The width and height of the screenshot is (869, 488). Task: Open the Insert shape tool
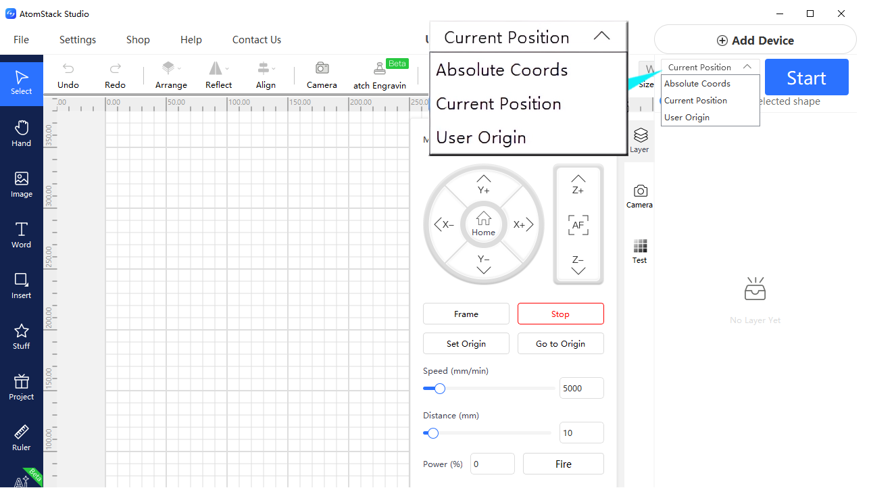click(22, 286)
